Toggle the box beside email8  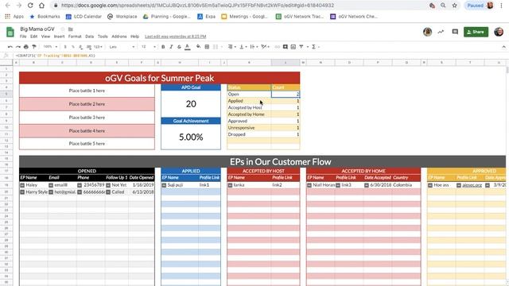pyautogui.click(x=51, y=185)
